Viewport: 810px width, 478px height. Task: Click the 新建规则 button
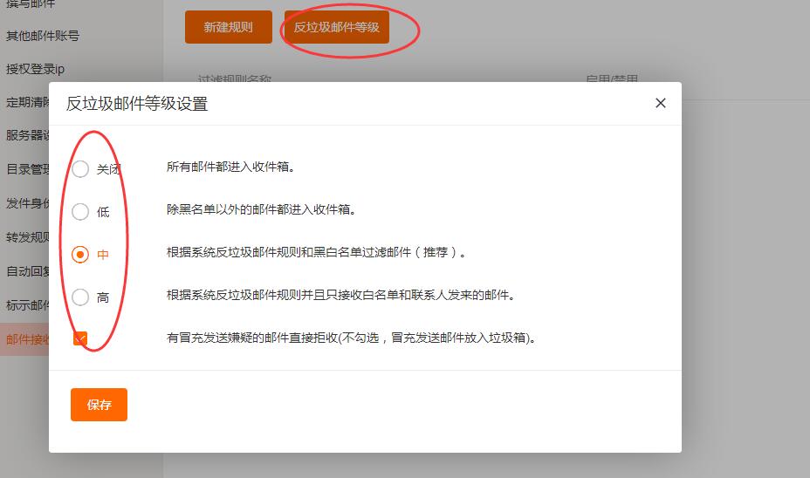(x=229, y=27)
